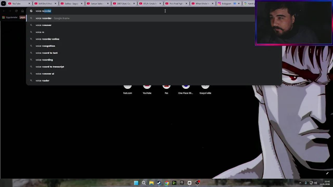Viewport: 333px width, 187px height.
Task: Open the Uygulamalar apps bookmark
Action: pos(10,17)
